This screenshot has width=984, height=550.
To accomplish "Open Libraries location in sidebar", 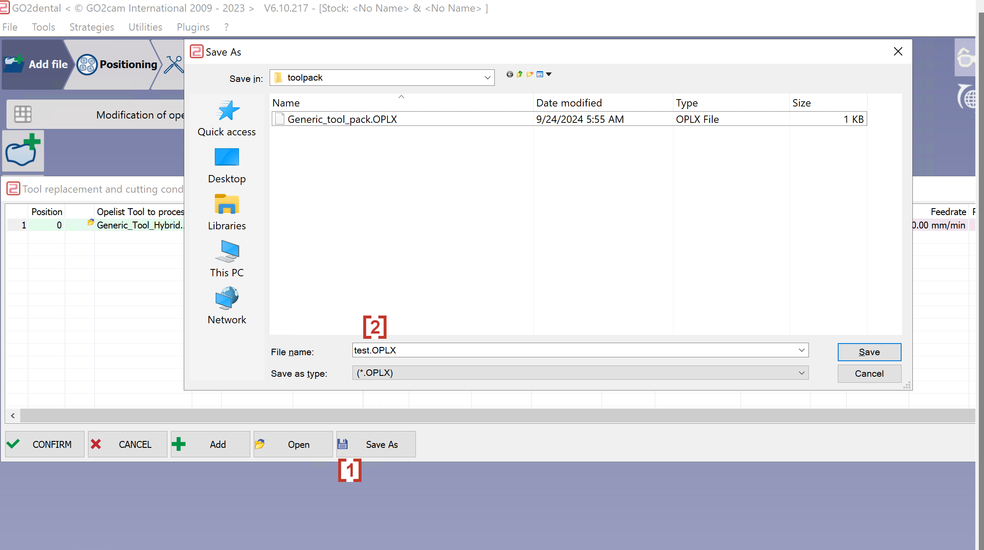I will (226, 213).
